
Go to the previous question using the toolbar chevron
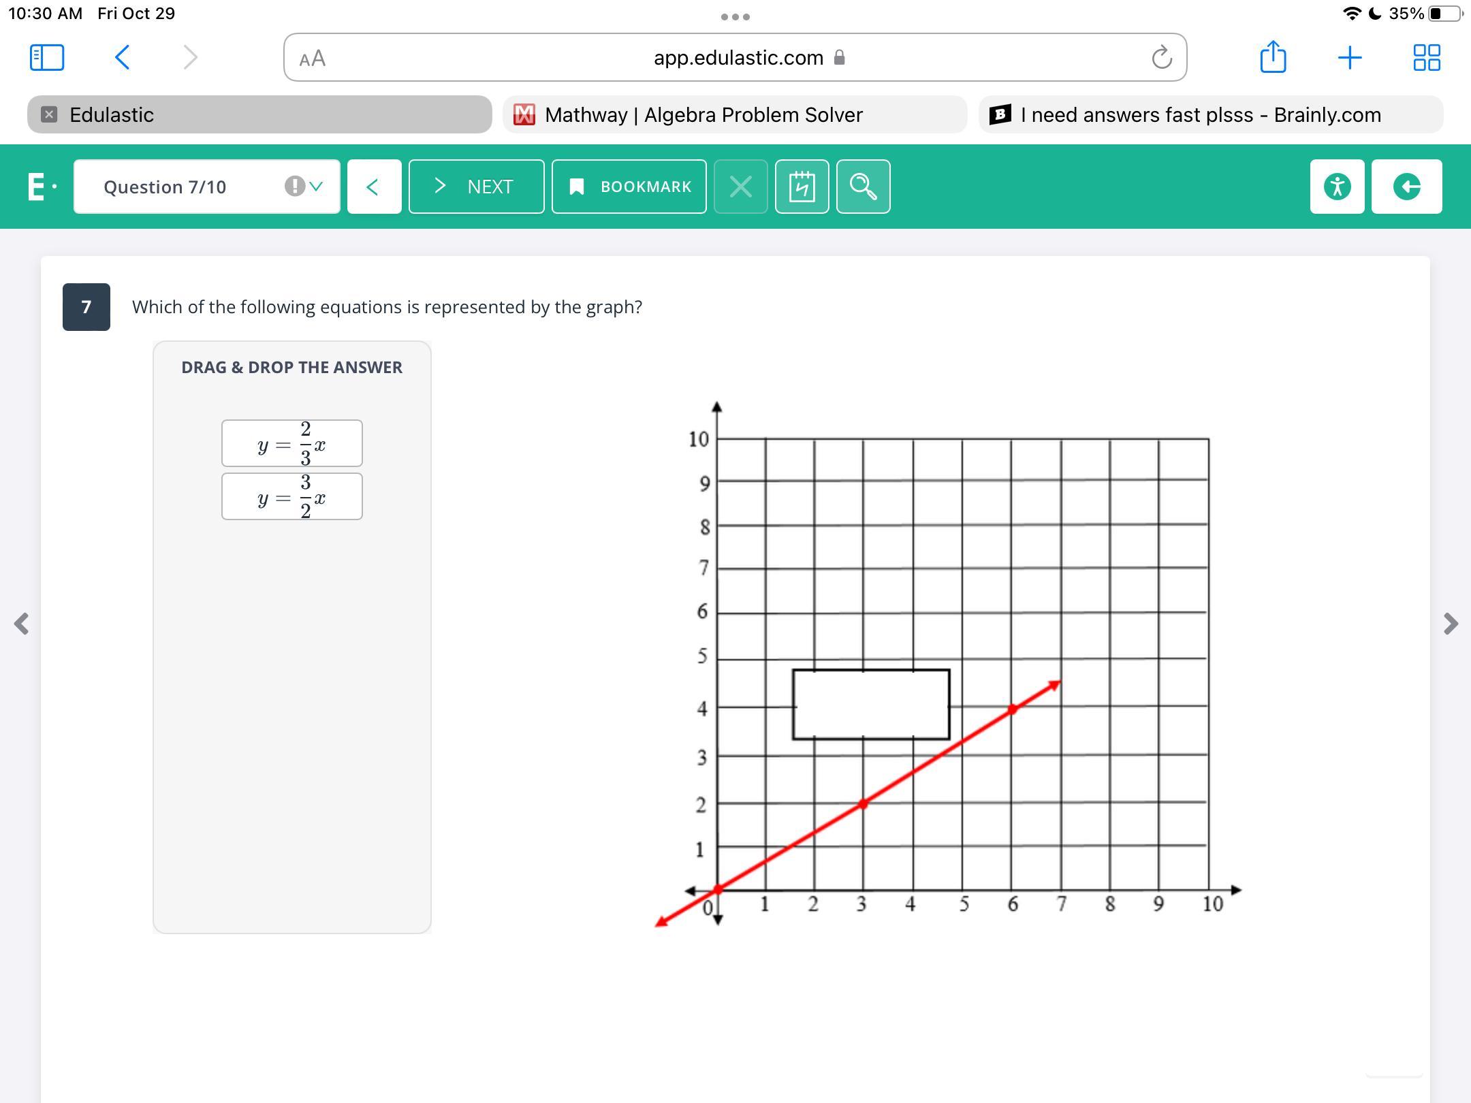click(373, 187)
